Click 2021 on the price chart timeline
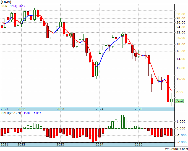188x151 pixels. click(4, 109)
